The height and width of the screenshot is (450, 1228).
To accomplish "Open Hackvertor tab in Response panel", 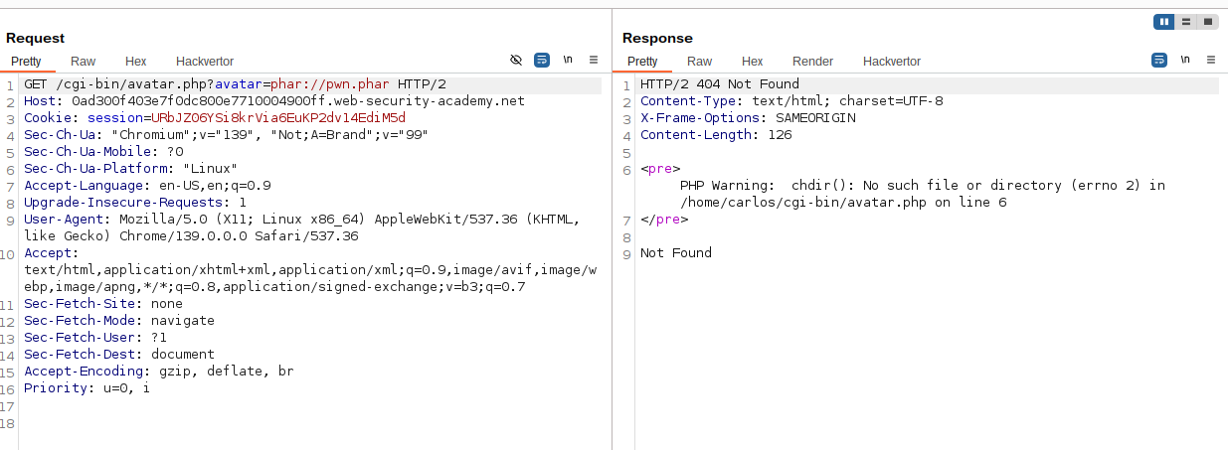I will (892, 62).
